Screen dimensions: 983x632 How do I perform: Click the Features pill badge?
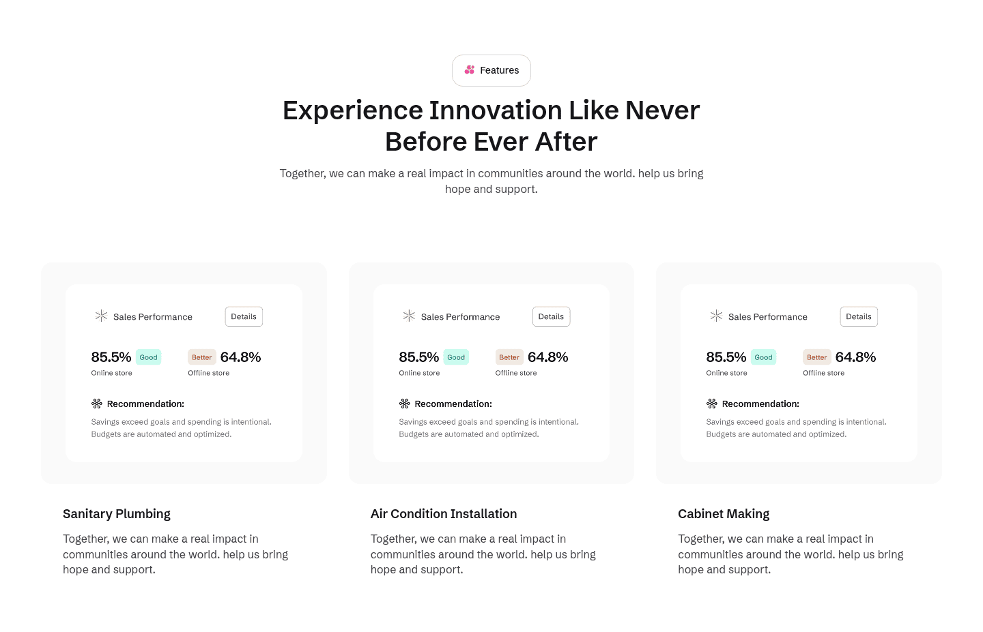491,70
